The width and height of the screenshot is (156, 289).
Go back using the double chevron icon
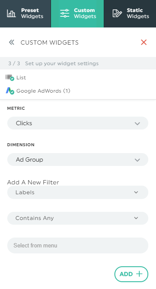tap(12, 42)
